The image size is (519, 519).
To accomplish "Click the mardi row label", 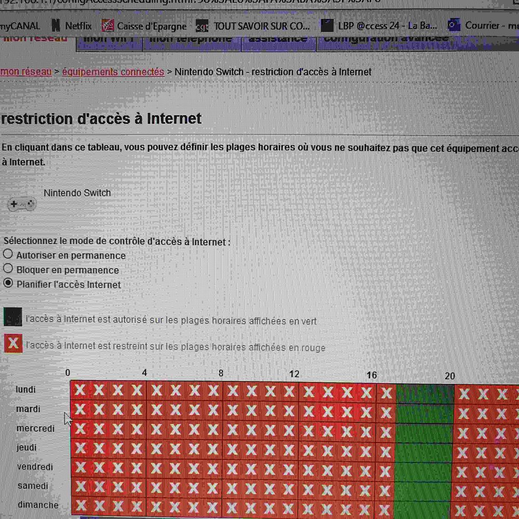I will coord(28,409).
